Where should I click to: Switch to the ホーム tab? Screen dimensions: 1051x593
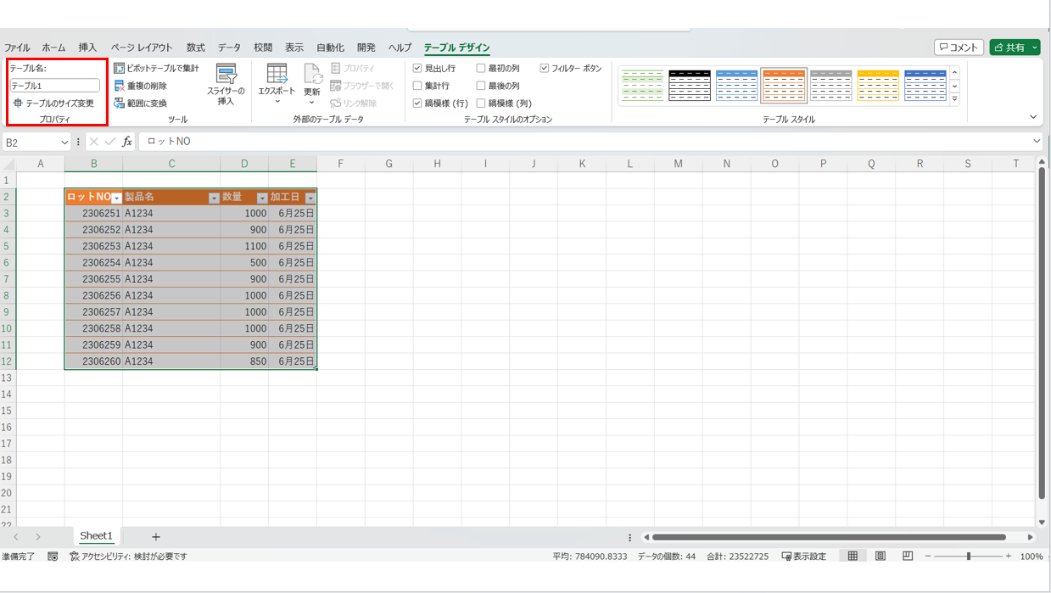53,48
